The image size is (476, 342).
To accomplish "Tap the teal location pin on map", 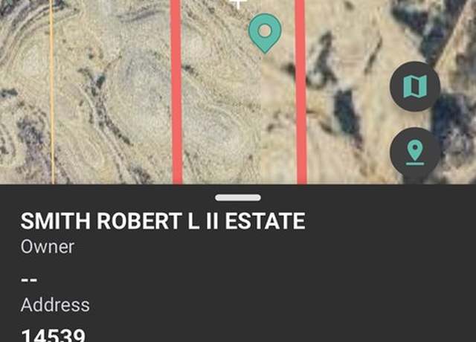I will pos(265,33).
